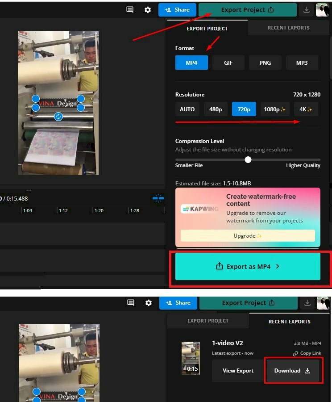Screen dimensions: 332x402
Task: Click header download icon in Recent Exports view
Action: coord(307,303)
